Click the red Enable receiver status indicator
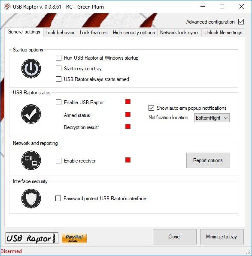Image resolution: width=252 pixels, height=256 pixels. pos(128,160)
